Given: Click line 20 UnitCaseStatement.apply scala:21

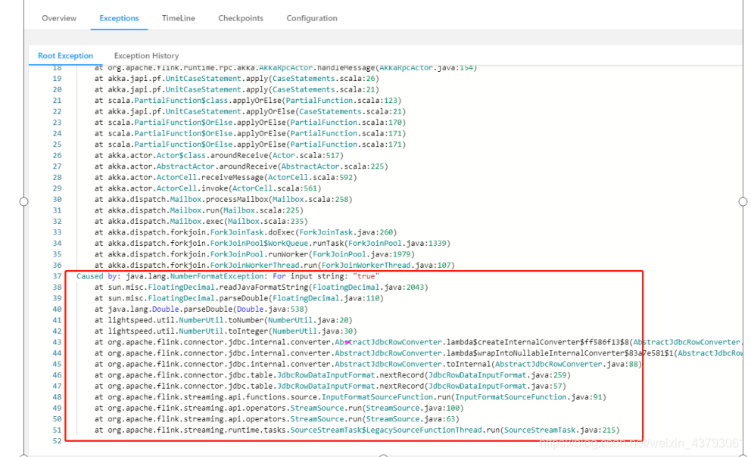Looking at the screenshot, I should coord(237,89).
